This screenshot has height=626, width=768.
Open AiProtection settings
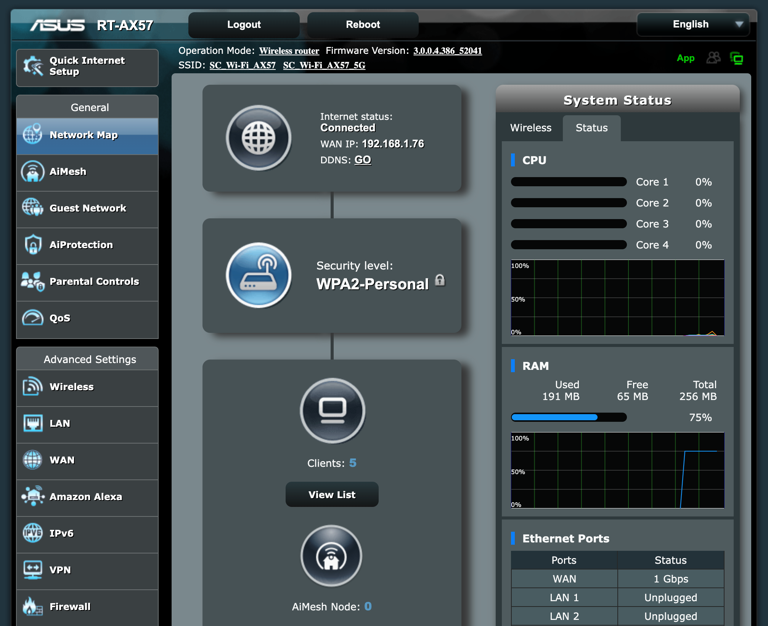(89, 245)
